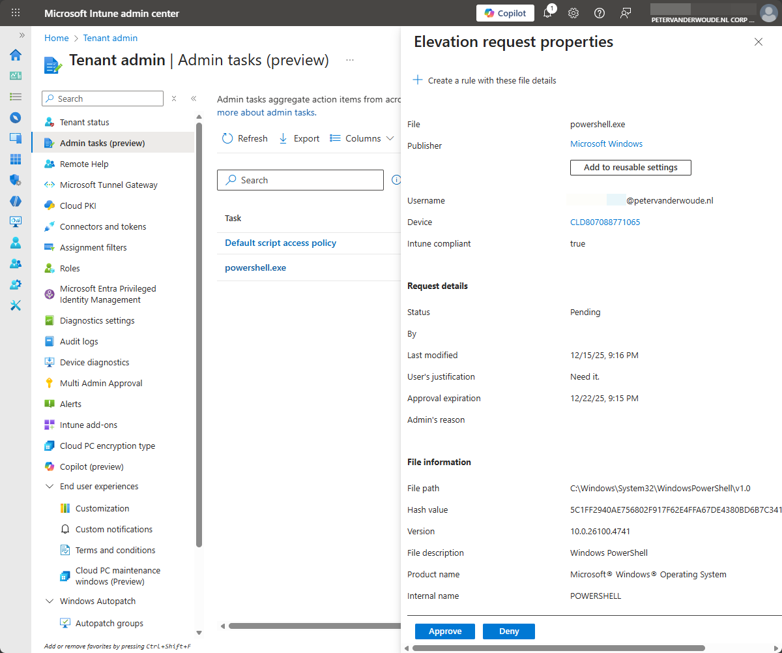This screenshot has height=653, width=782.
Task: Collapse the End user experiences group
Action: coord(50,487)
